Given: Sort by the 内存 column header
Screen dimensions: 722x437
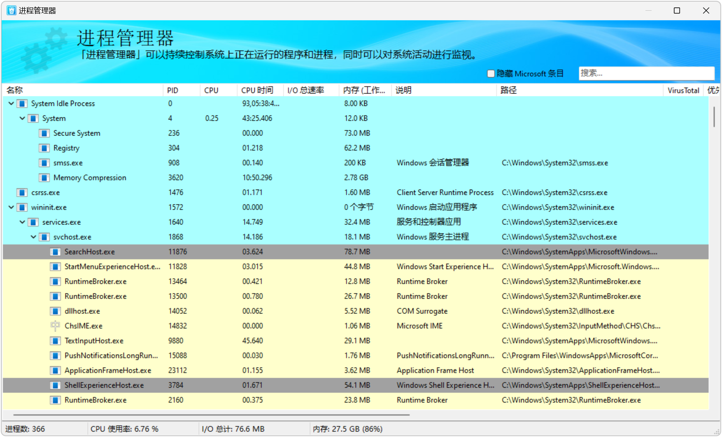Looking at the screenshot, I should 365,90.
